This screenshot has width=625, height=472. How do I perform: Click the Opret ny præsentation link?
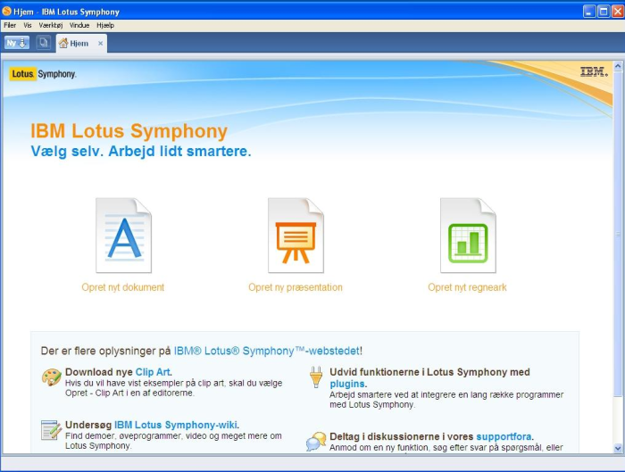(296, 287)
